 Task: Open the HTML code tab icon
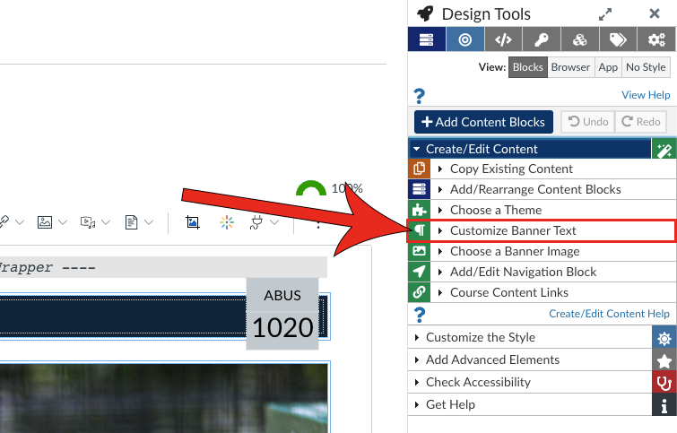(503, 39)
